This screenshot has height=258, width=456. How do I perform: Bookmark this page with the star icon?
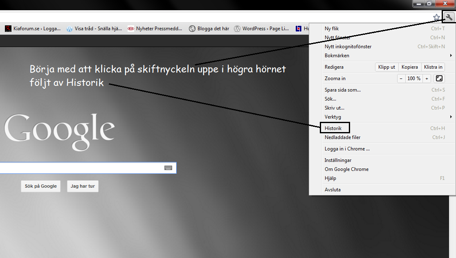point(436,17)
